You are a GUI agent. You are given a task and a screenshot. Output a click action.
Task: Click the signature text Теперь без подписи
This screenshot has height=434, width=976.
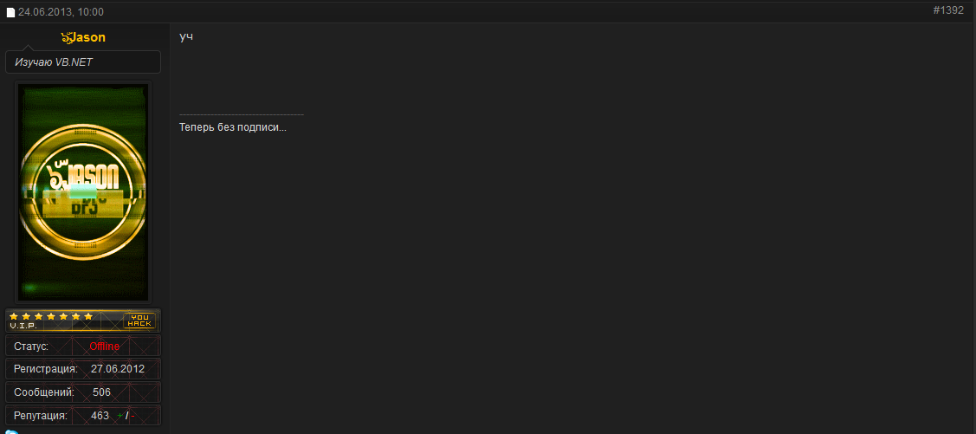[x=232, y=127]
